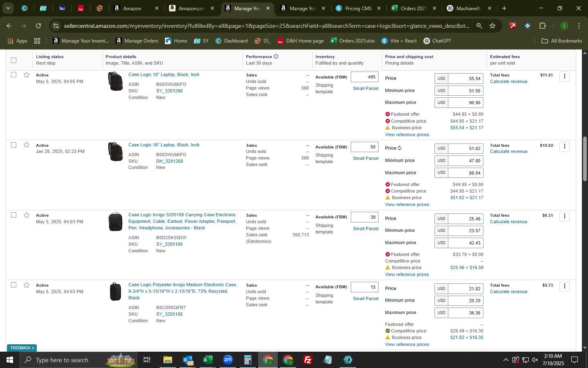
Task: Open Zoom from the taskbar
Action: [228, 360]
